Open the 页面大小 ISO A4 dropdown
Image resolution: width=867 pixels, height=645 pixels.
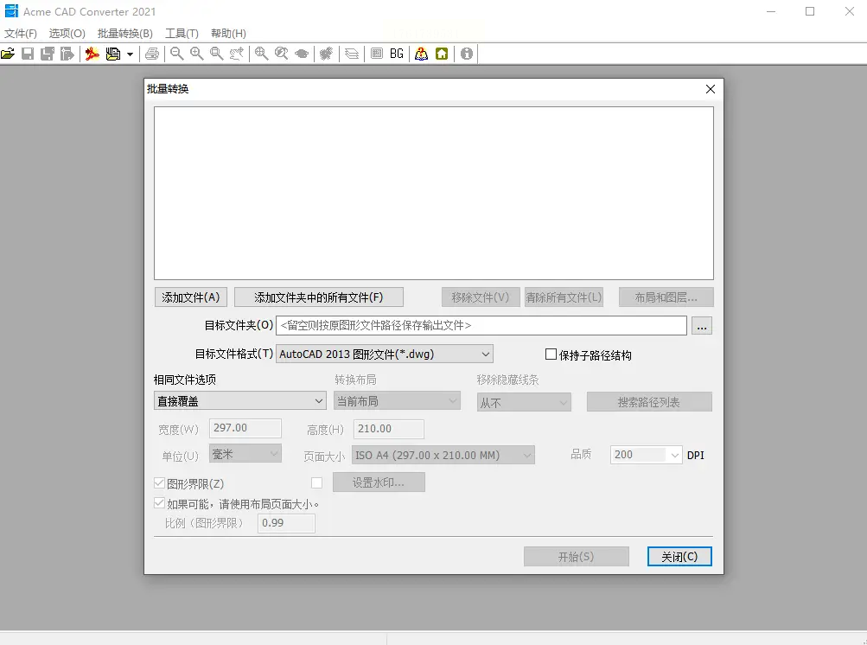click(x=443, y=456)
